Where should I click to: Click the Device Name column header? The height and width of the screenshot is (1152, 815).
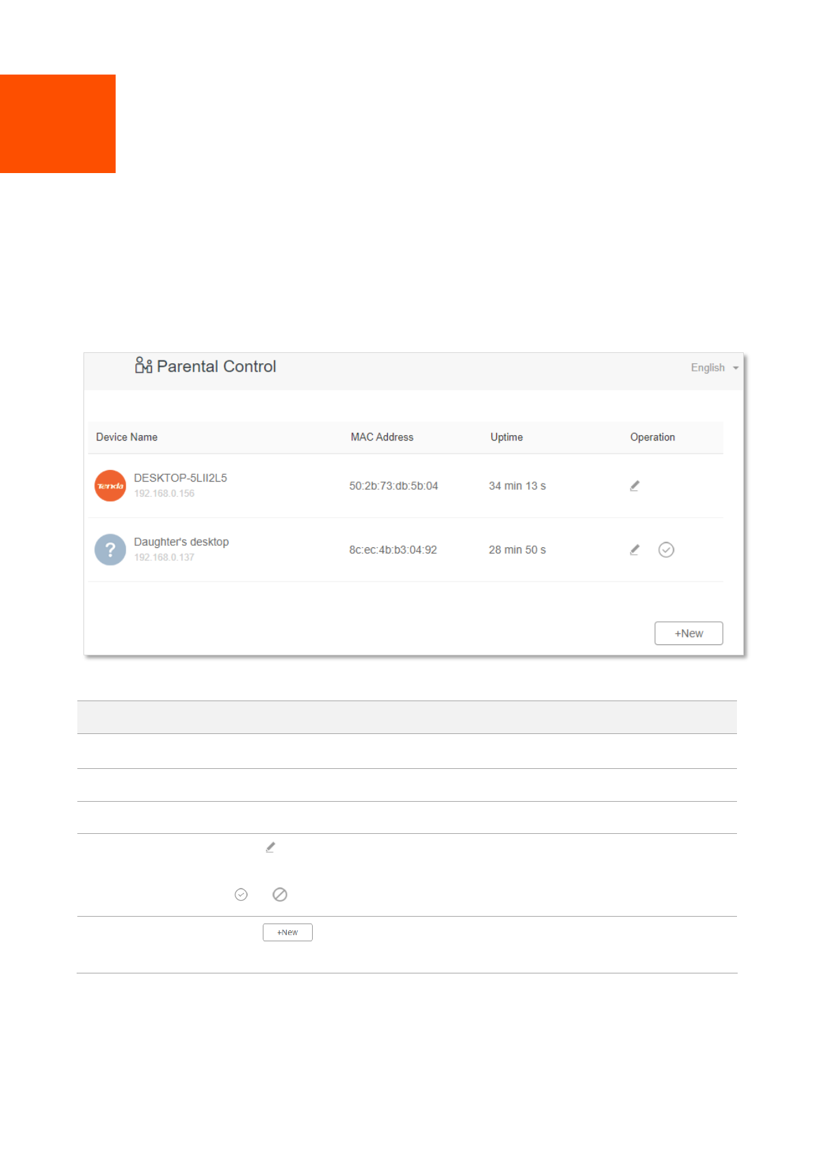tap(127, 437)
